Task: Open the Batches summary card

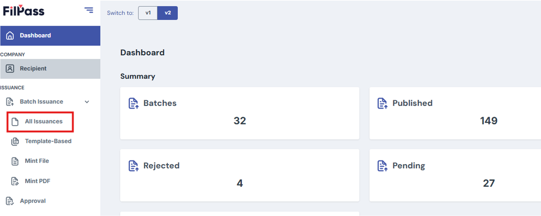Action: click(x=240, y=113)
